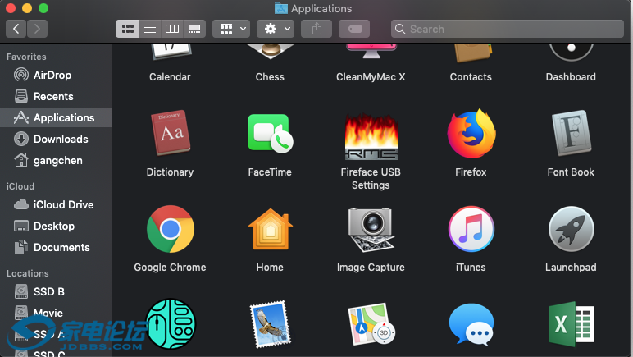Select the iTunes app icon
Screen dimensions: 633x357
(x=471, y=229)
